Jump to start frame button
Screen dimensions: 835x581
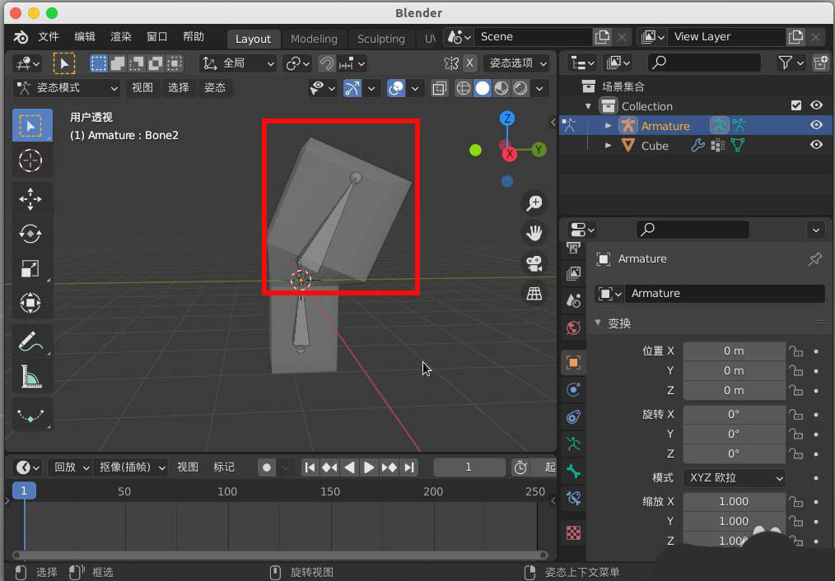[x=310, y=467]
